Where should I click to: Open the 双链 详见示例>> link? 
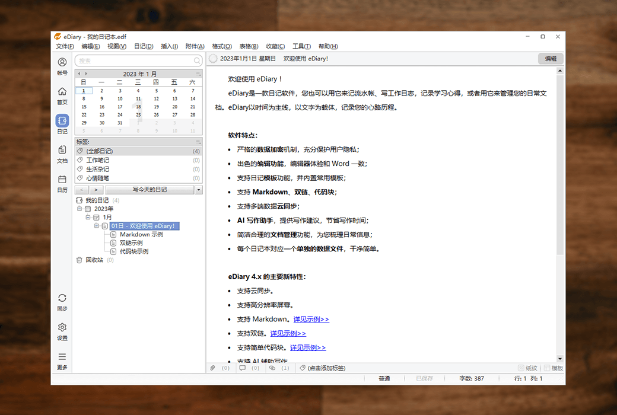pos(288,334)
